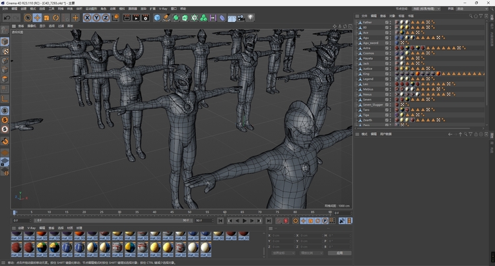Viewport: 495px width, 266px height.
Task: Toggle the red Autokey recording button
Action: coord(286,221)
